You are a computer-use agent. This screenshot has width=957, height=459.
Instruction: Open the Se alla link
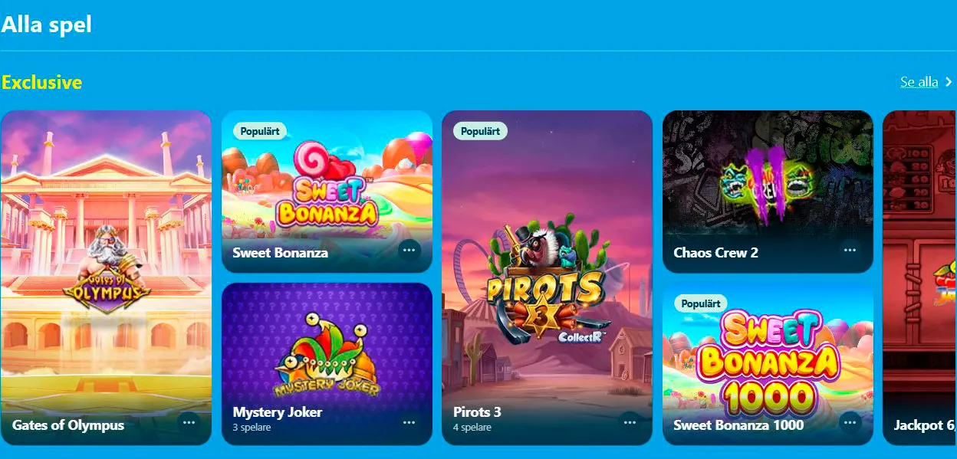click(919, 82)
